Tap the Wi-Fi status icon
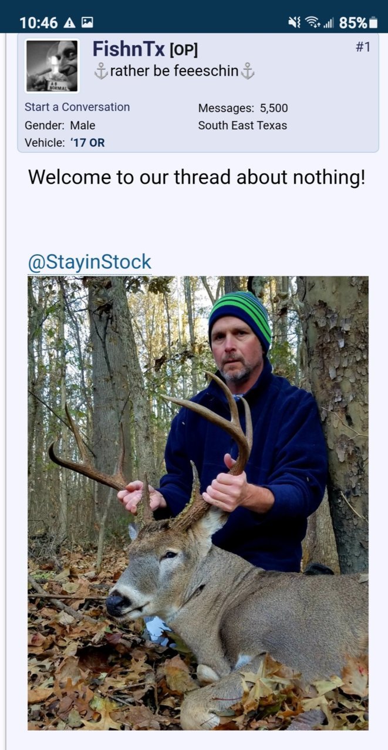The image size is (388, 750). (x=312, y=23)
